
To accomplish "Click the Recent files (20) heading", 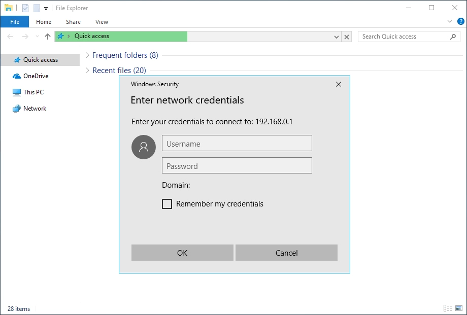I will pos(119,71).
